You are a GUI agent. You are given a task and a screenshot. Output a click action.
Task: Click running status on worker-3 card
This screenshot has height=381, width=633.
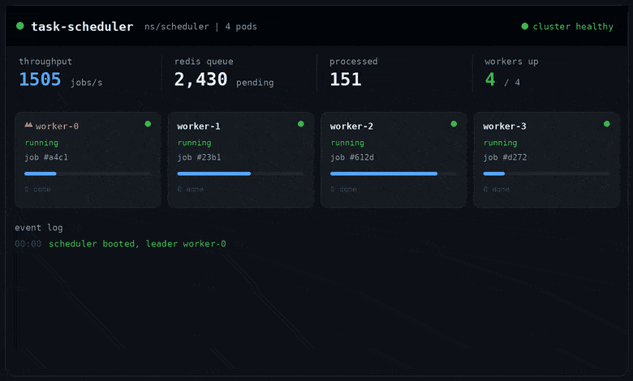500,143
